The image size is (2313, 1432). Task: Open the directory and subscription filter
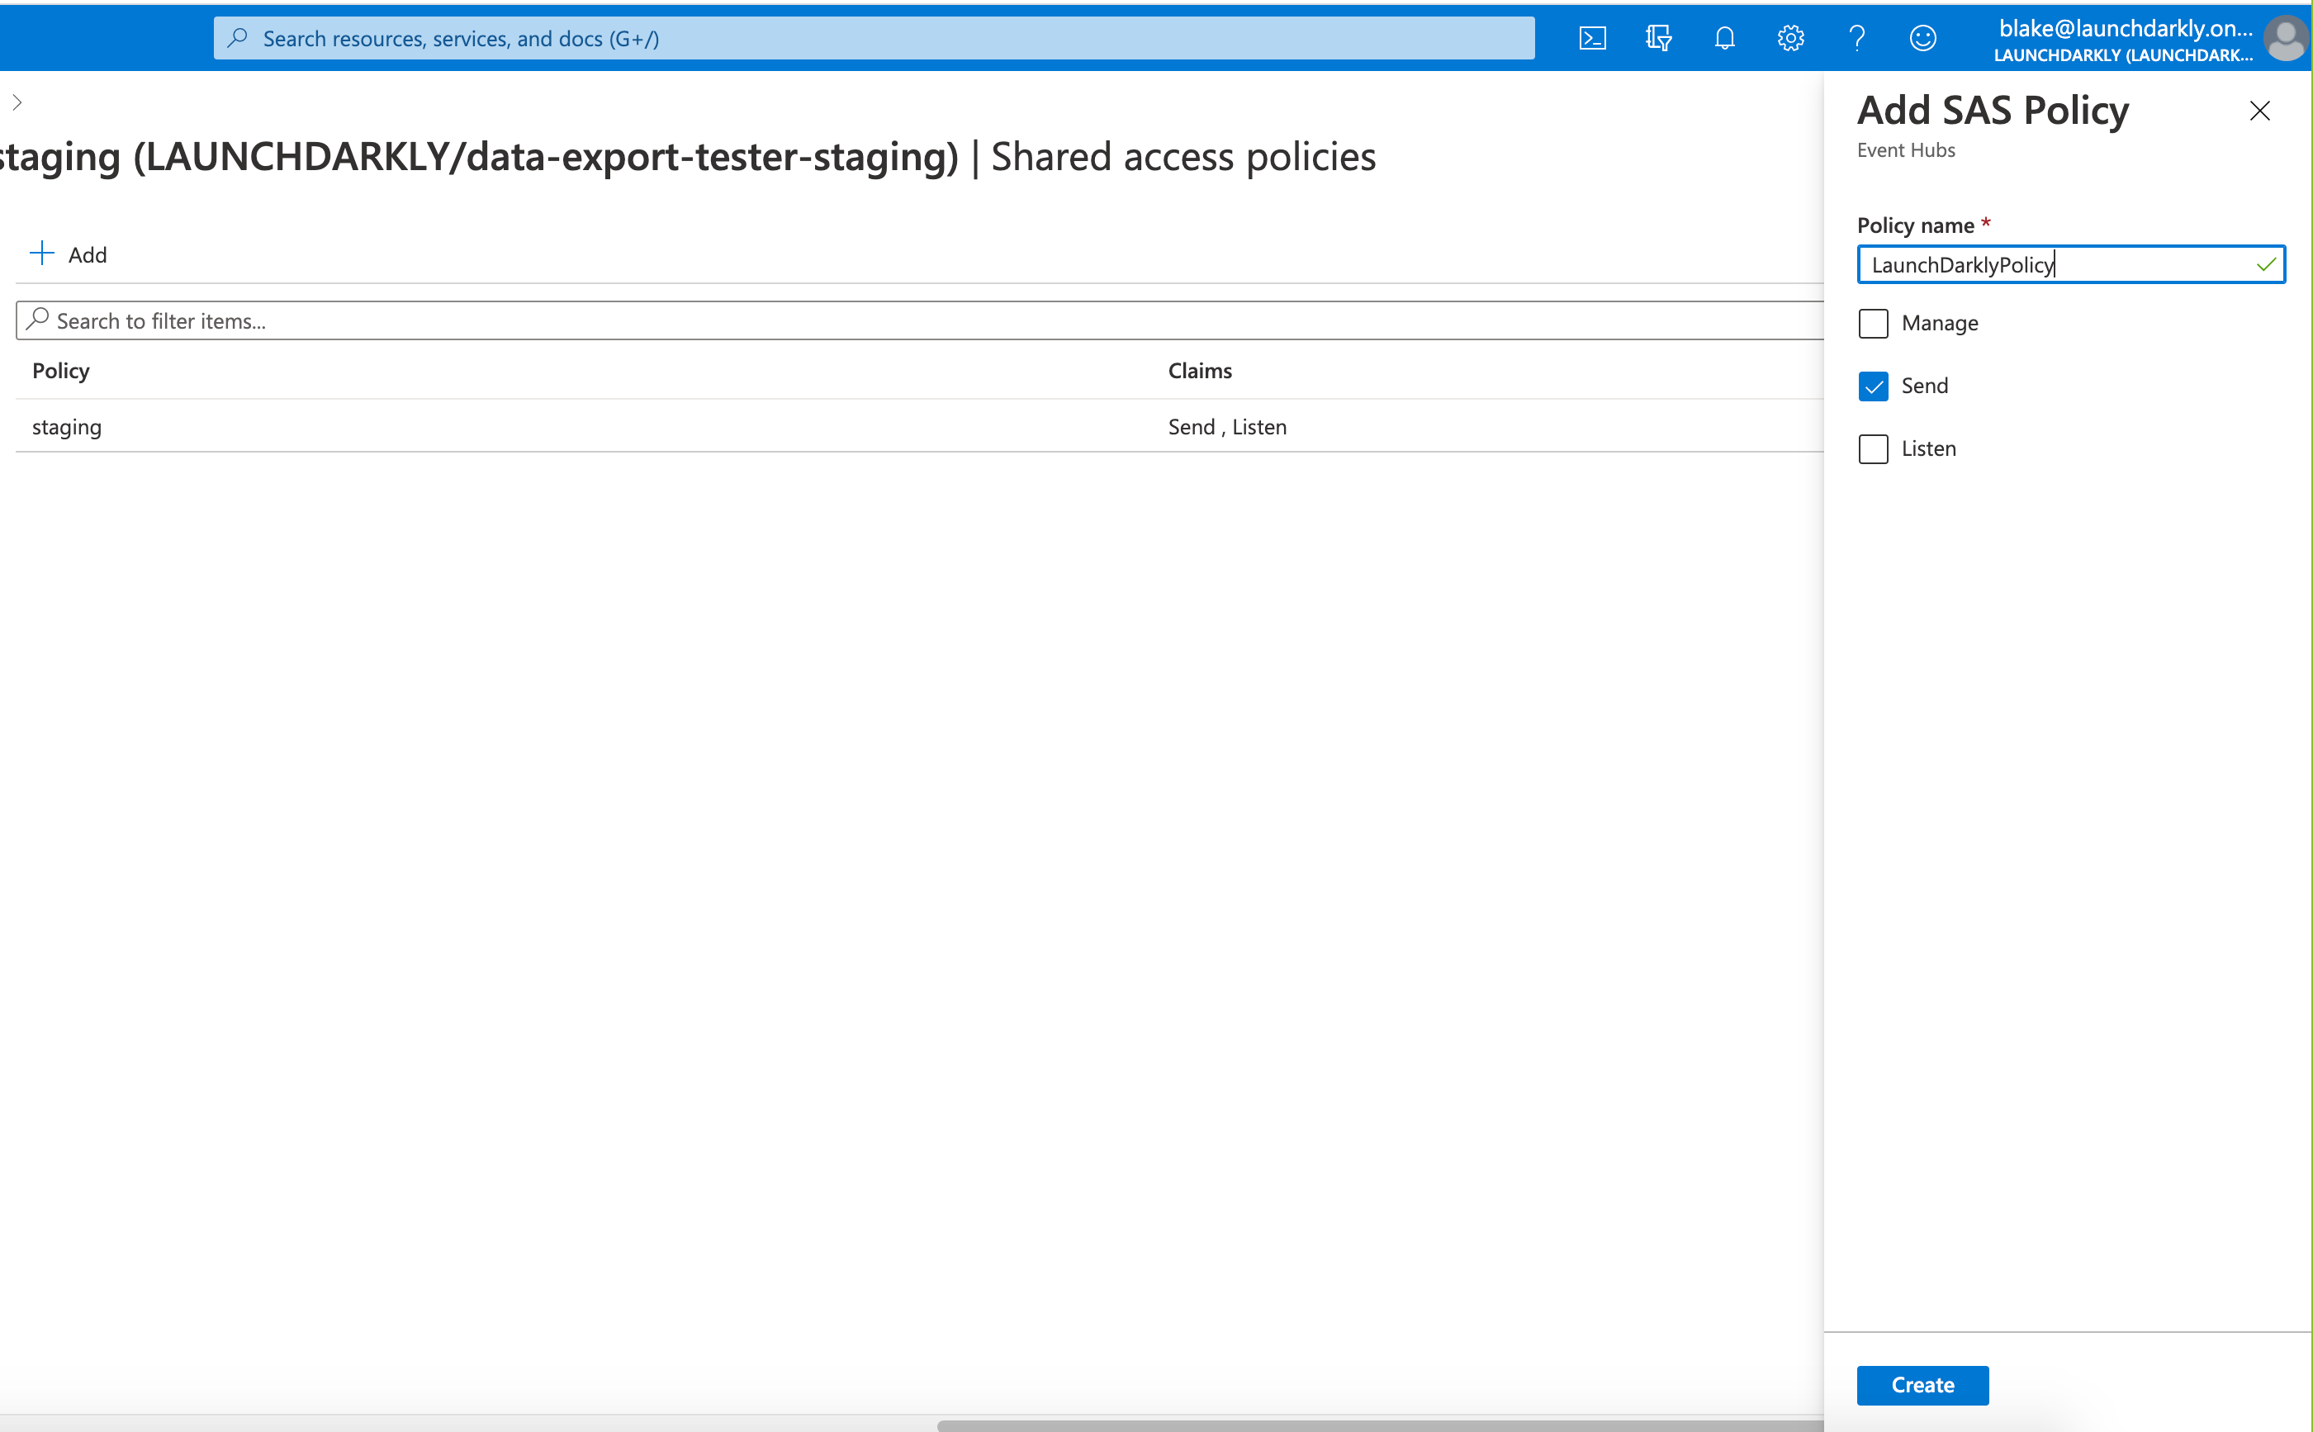[x=1659, y=38]
